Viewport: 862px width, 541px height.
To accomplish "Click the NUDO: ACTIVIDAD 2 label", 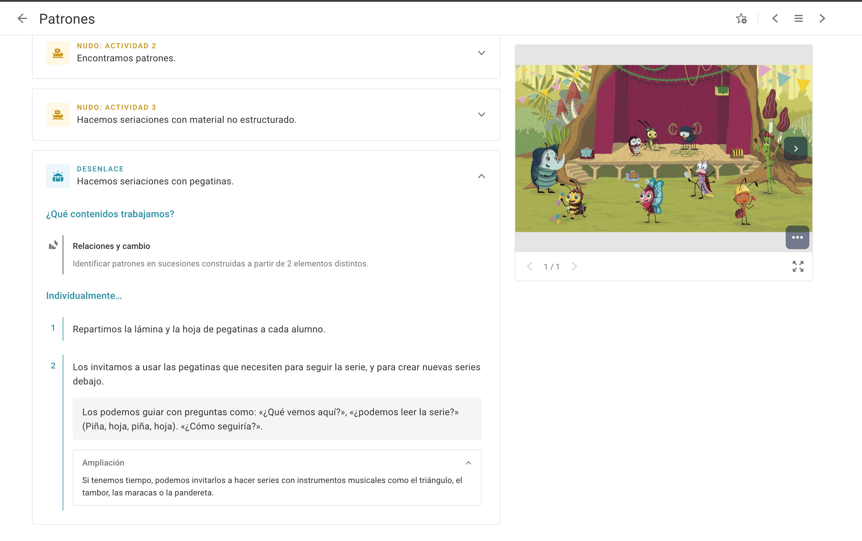I will click(x=117, y=46).
